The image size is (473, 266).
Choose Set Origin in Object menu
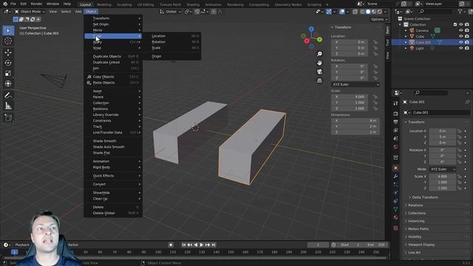(x=113, y=24)
